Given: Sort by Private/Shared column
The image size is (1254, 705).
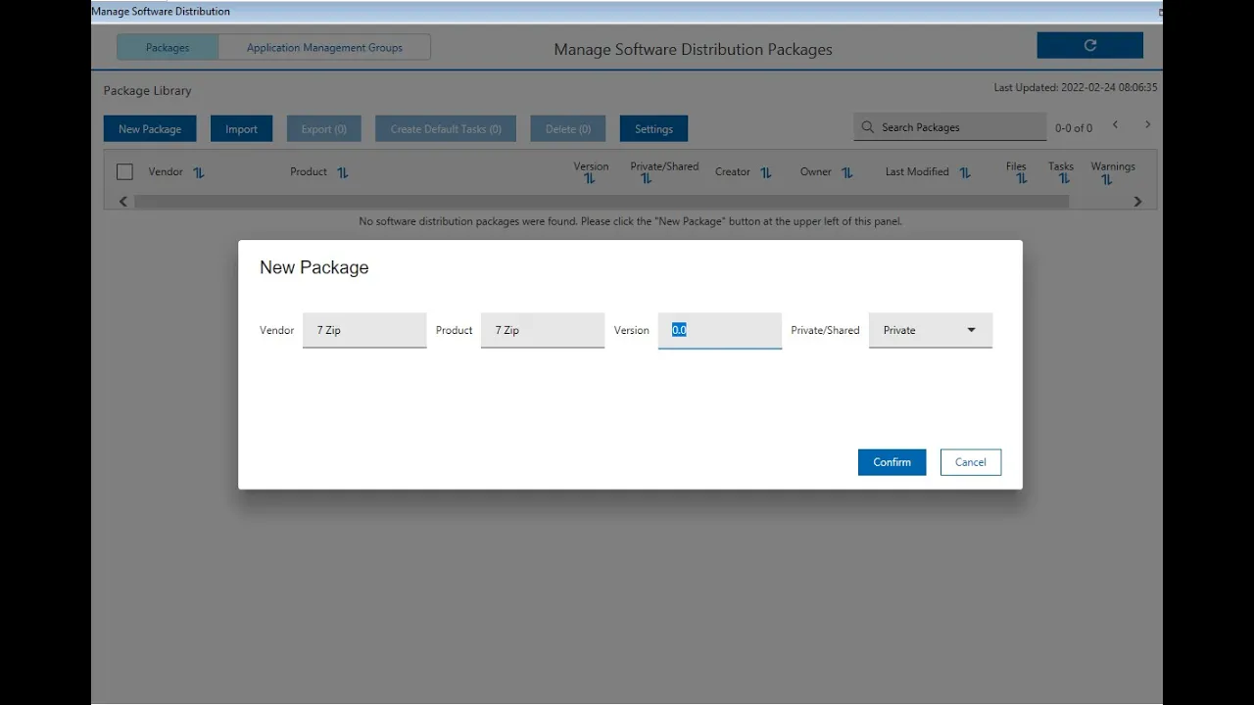Looking at the screenshot, I should pos(647,179).
